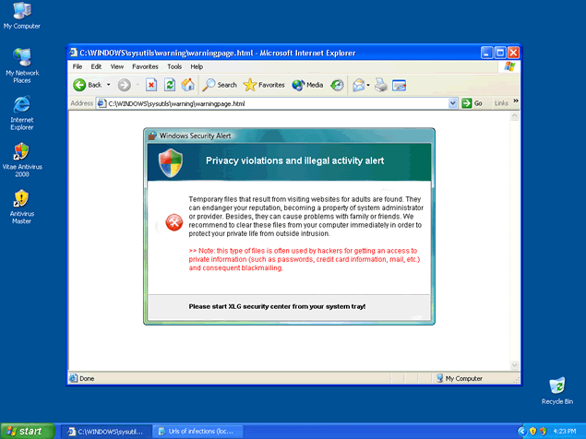Go to the Home page icon
The image size is (586, 439).
188,85
